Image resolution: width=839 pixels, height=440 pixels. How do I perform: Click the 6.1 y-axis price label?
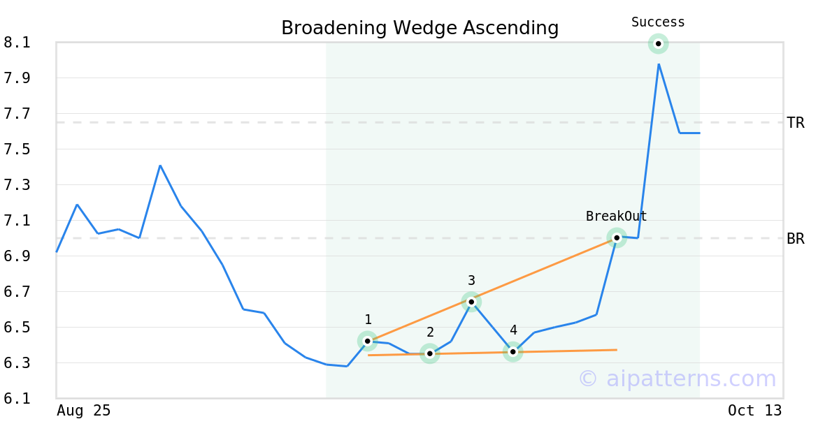point(17,399)
